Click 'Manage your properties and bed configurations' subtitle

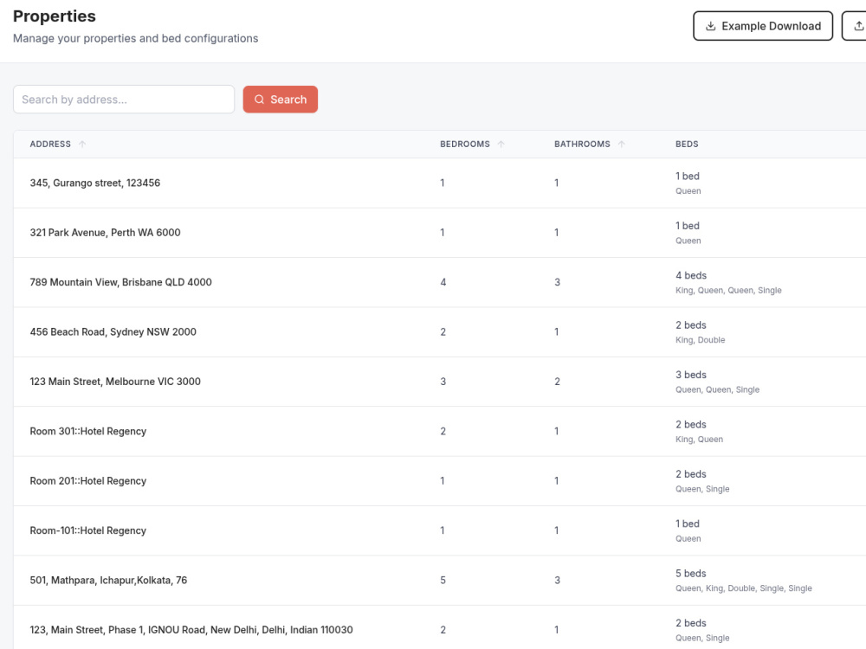click(x=135, y=38)
